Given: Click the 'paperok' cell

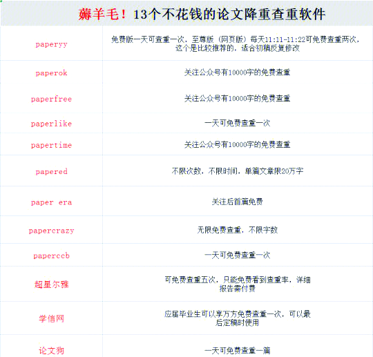Looking at the screenshot, I should (51, 72).
